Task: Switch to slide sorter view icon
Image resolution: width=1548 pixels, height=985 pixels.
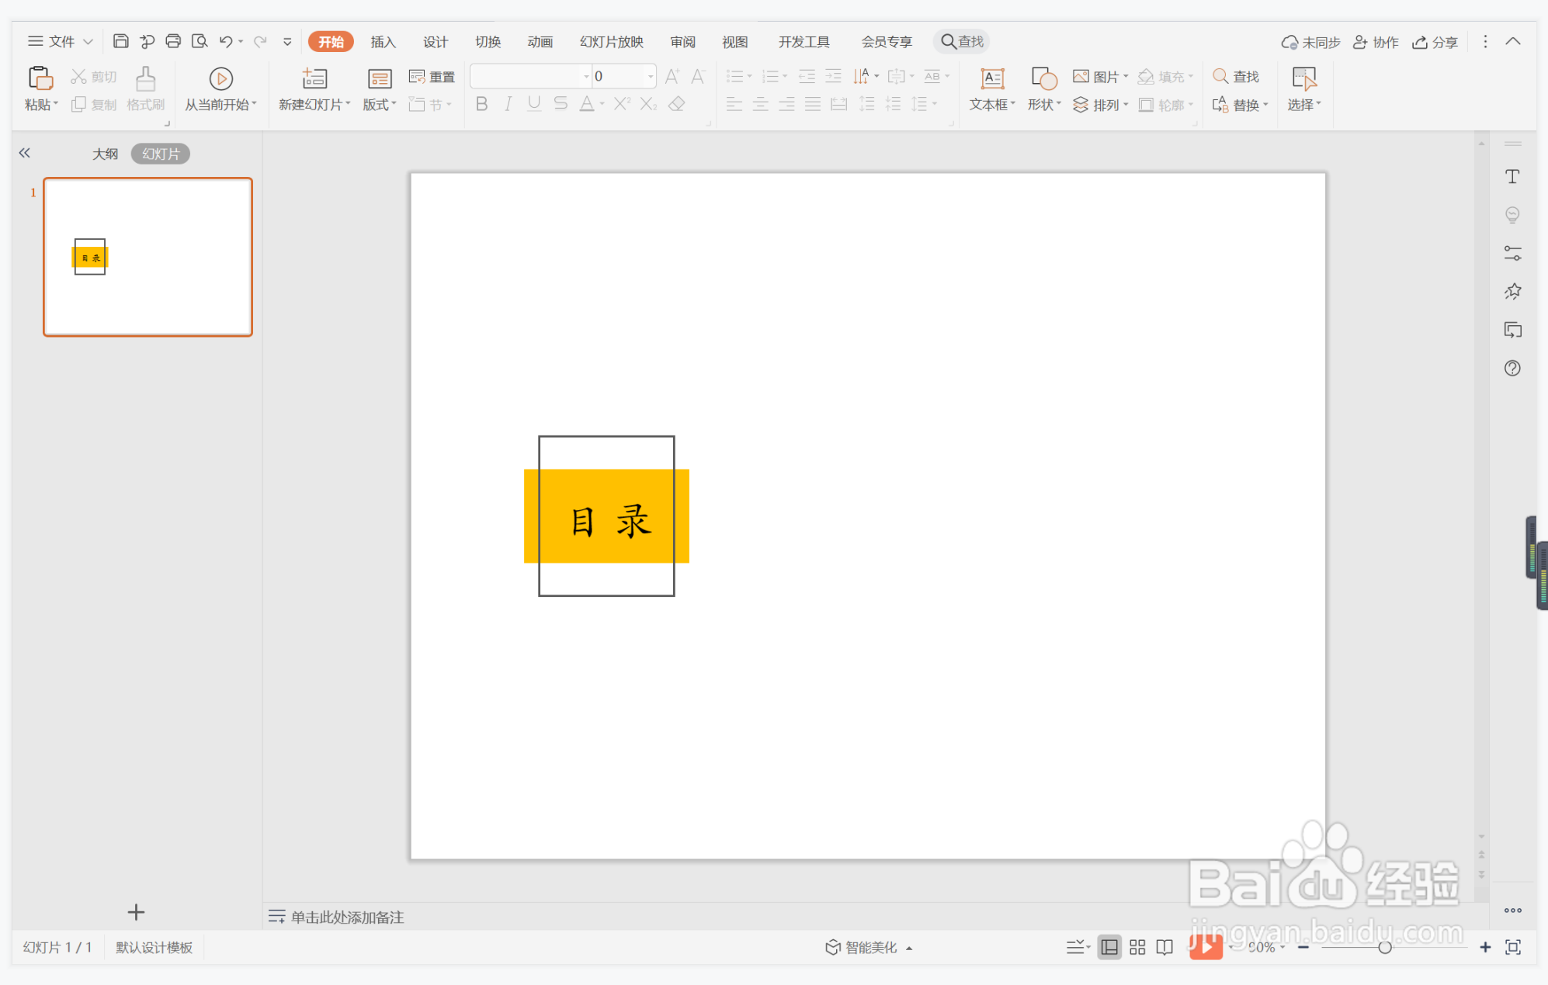Action: (x=1137, y=947)
